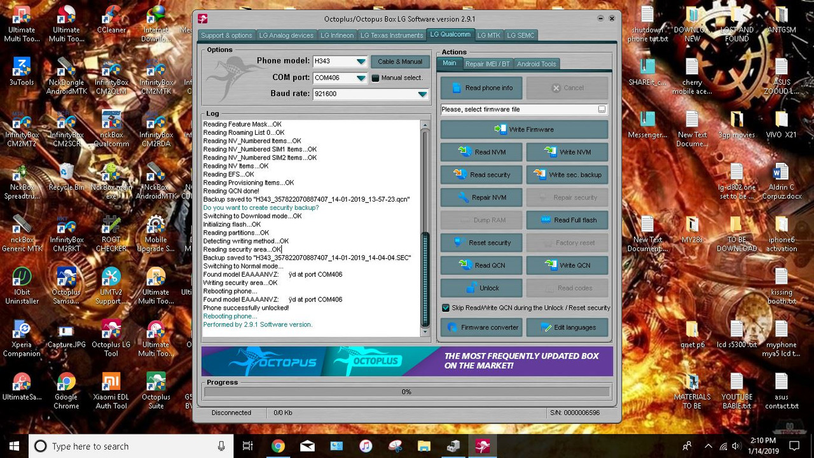
Task: Open Firmware converter
Action: [x=481, y=328]
